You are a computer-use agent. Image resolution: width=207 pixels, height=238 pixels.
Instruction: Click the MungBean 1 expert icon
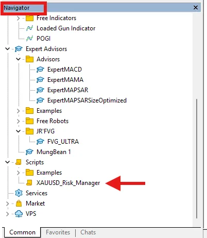[29, 152]
